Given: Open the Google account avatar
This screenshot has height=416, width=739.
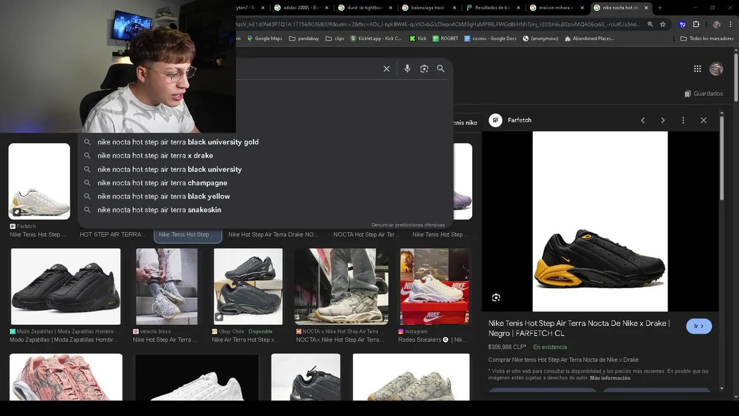Looking at the screenshot, I should tap(716, 69).
